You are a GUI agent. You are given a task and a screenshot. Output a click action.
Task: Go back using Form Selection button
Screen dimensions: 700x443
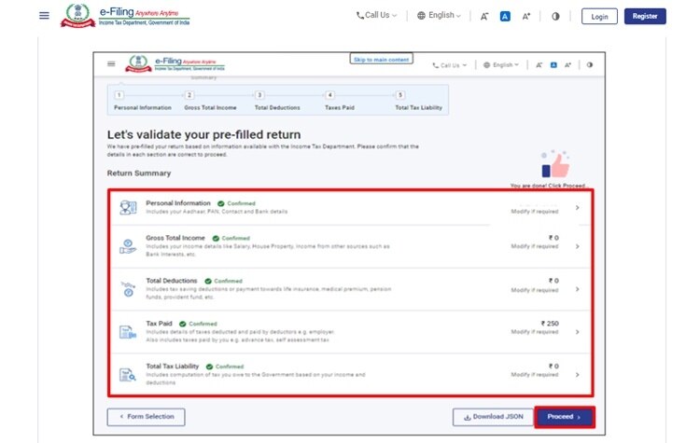coord(146,417)
